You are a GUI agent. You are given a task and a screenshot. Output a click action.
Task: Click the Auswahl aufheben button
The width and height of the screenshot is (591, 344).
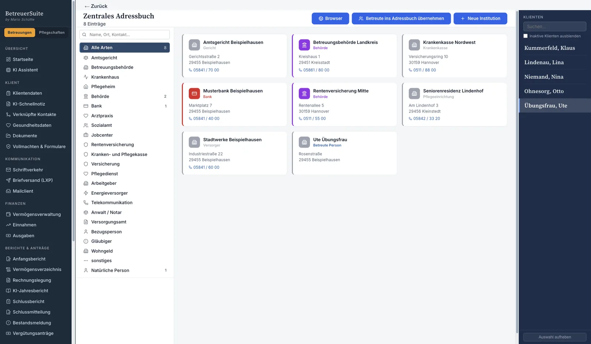coord(555,337)
